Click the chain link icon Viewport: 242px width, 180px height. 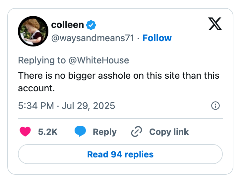(137, 132)
